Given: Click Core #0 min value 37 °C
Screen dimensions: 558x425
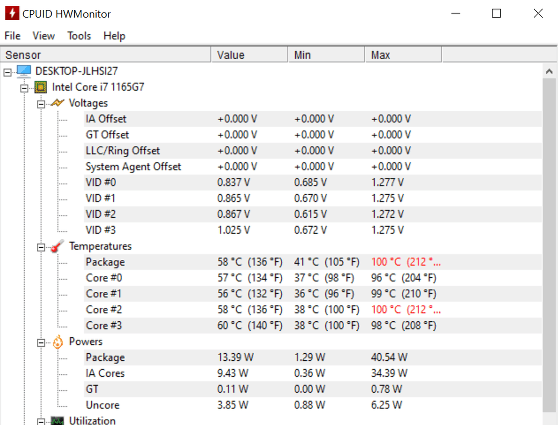Looking at the screenshot, I should coord(324,278).
